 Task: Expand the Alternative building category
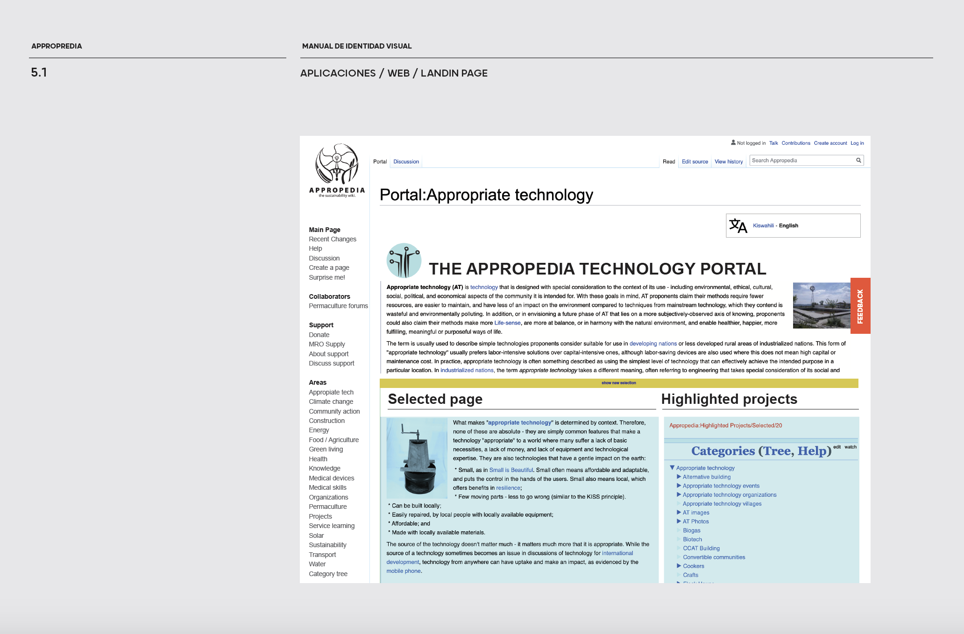click(x=679, y=477)
